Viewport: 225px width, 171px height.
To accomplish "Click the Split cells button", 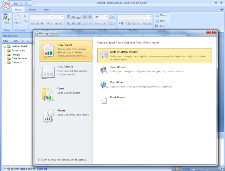I will 160,21.
